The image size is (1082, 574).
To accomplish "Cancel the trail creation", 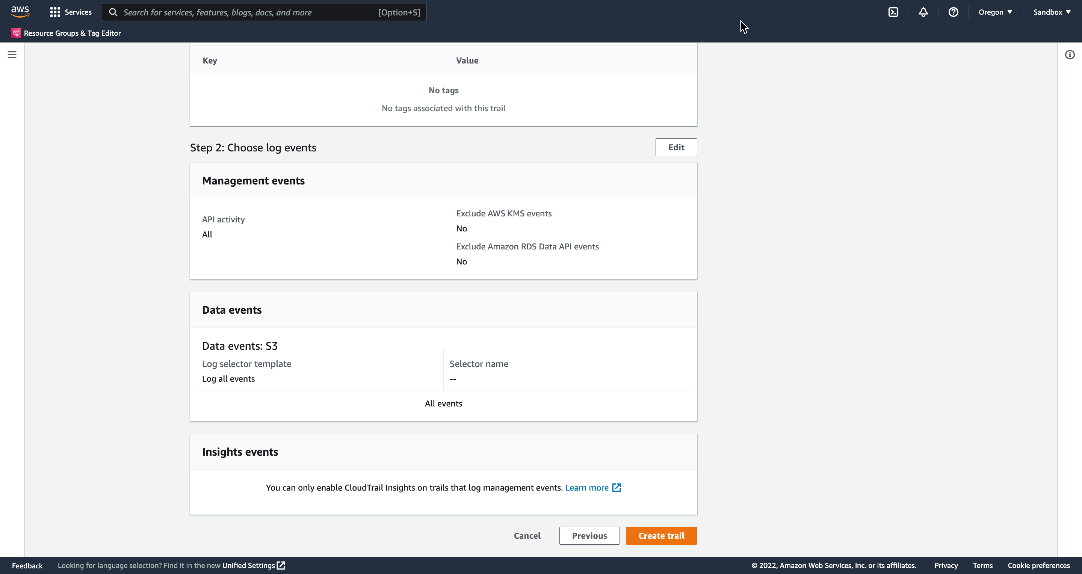I will pyautogui.click(x=527, y=536).
